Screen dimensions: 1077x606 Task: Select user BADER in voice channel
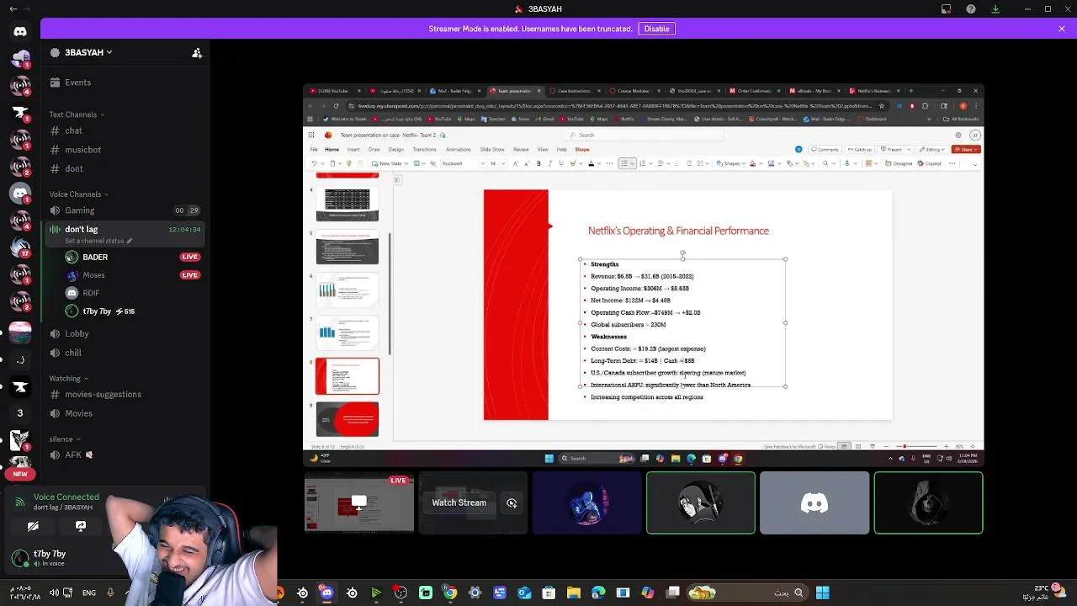(x=133, y=257)
